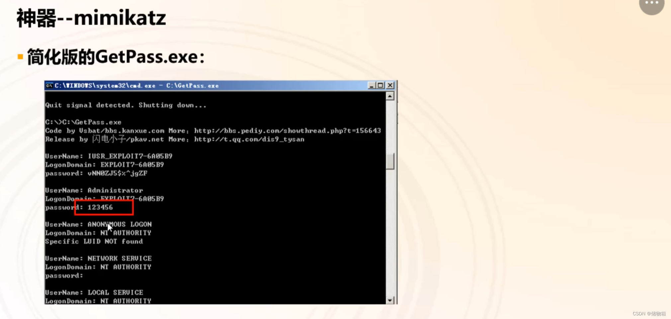Click the cmd window title bar text
The width and height of the screenshot is (671, 319).
point(136,86)
